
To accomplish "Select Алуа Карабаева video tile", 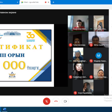I will 88,87.
